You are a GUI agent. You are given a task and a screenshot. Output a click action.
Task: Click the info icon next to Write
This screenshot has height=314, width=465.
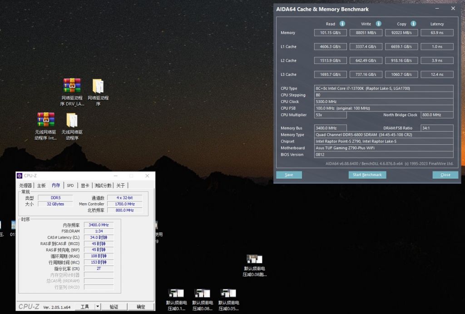tap(378, 24)
